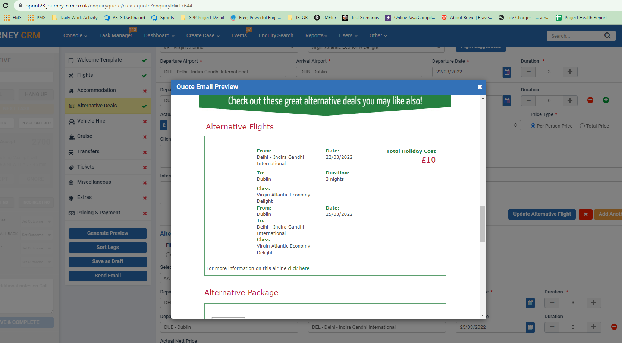This screenshot has height=343, width=622.
Task: Add a flight leg with the green plus icon
Action: [x=606, y=100]
